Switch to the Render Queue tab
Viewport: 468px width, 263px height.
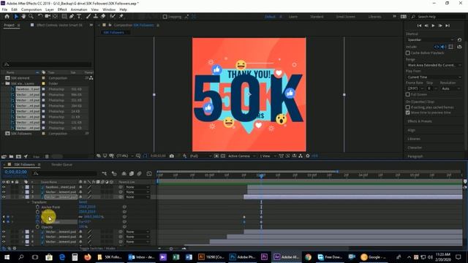coord(61,164)
